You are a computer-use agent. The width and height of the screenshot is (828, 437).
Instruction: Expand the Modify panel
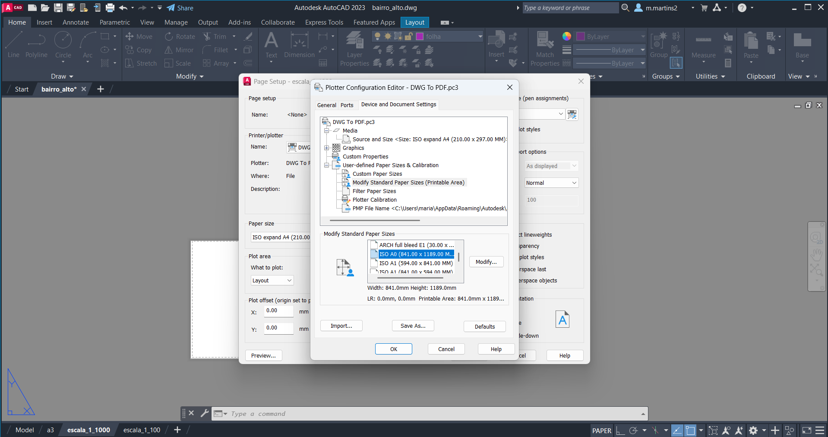190,76
